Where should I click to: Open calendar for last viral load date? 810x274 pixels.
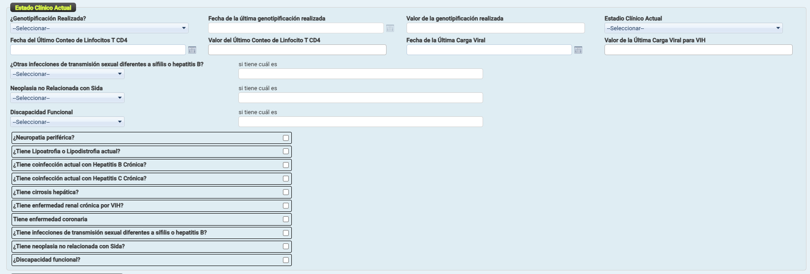578,50
